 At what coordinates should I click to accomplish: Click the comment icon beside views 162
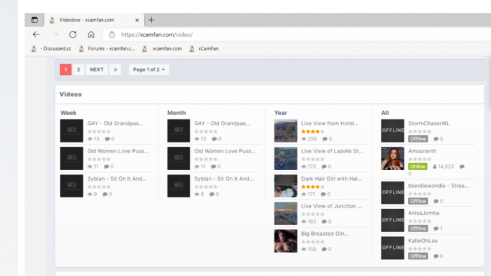[x=324, y=222]
